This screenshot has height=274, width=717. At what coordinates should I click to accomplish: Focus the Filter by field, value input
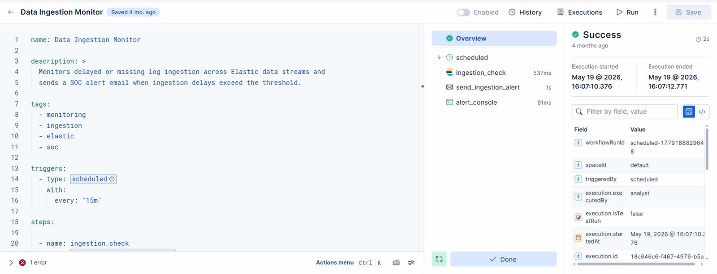click(x=625, y=111)
